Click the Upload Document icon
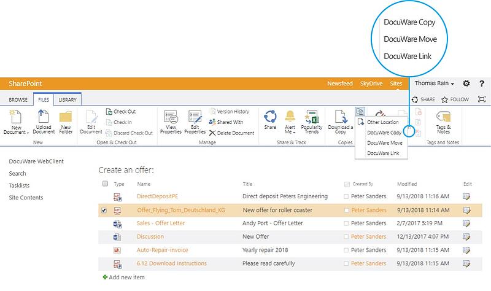This screenshot has height=291, width=491. click(x=43, y=117)
